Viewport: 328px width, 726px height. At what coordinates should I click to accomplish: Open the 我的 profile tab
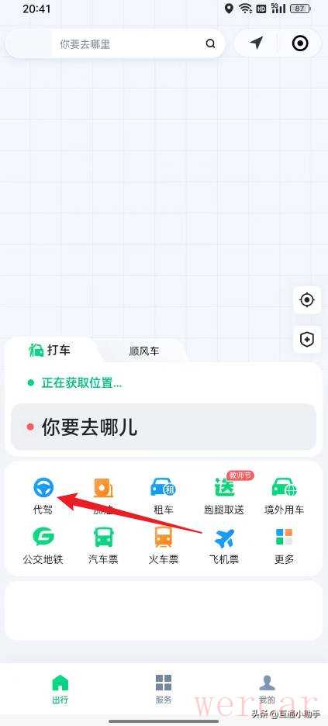point(267,689)
